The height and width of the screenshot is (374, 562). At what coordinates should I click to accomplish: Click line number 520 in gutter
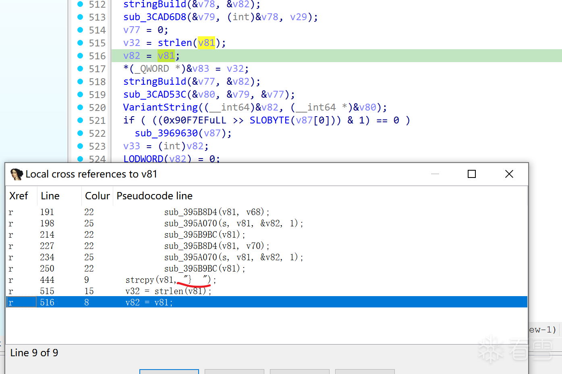point(97,108)
